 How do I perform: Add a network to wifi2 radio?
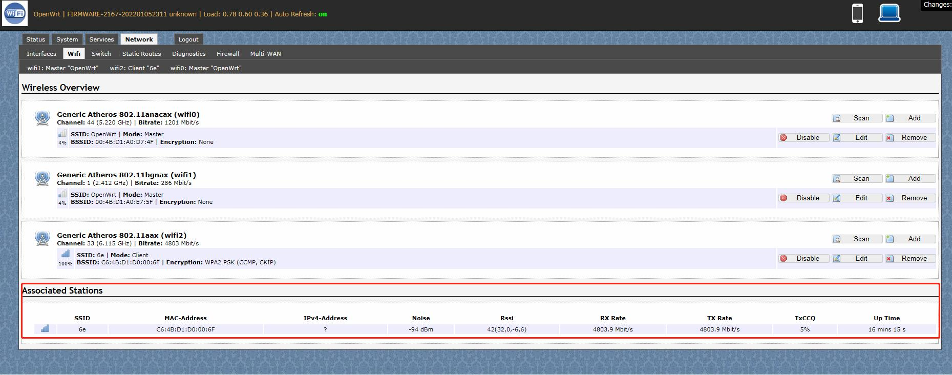[x=910, y=239]
